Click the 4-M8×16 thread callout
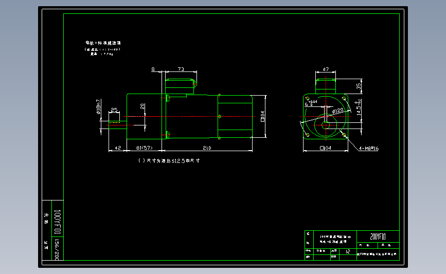 [x=369, y=149]
